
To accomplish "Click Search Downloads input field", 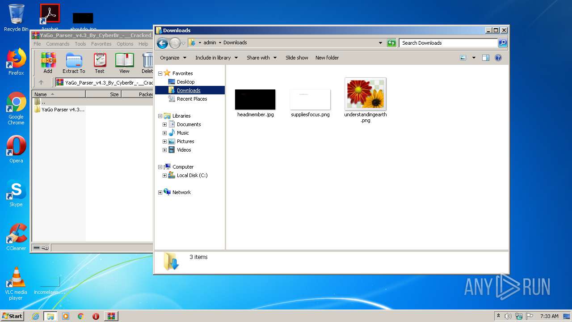I will (x=448, y=43).
